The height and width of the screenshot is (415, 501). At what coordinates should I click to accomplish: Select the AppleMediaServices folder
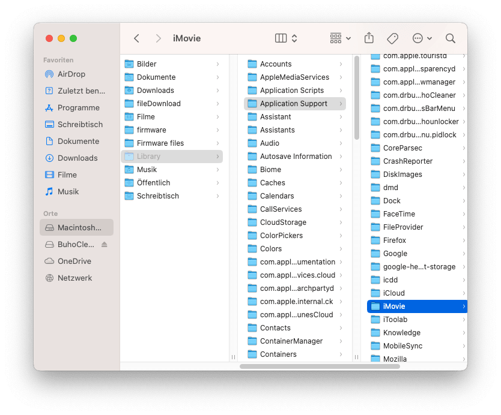(295, 77)
